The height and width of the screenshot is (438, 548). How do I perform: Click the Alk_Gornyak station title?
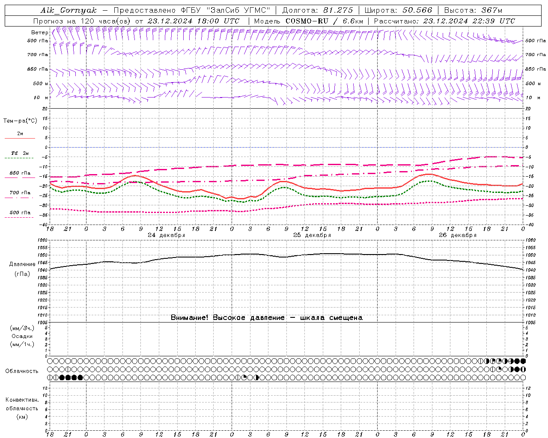pyautogui.click(x=69, y=10)
